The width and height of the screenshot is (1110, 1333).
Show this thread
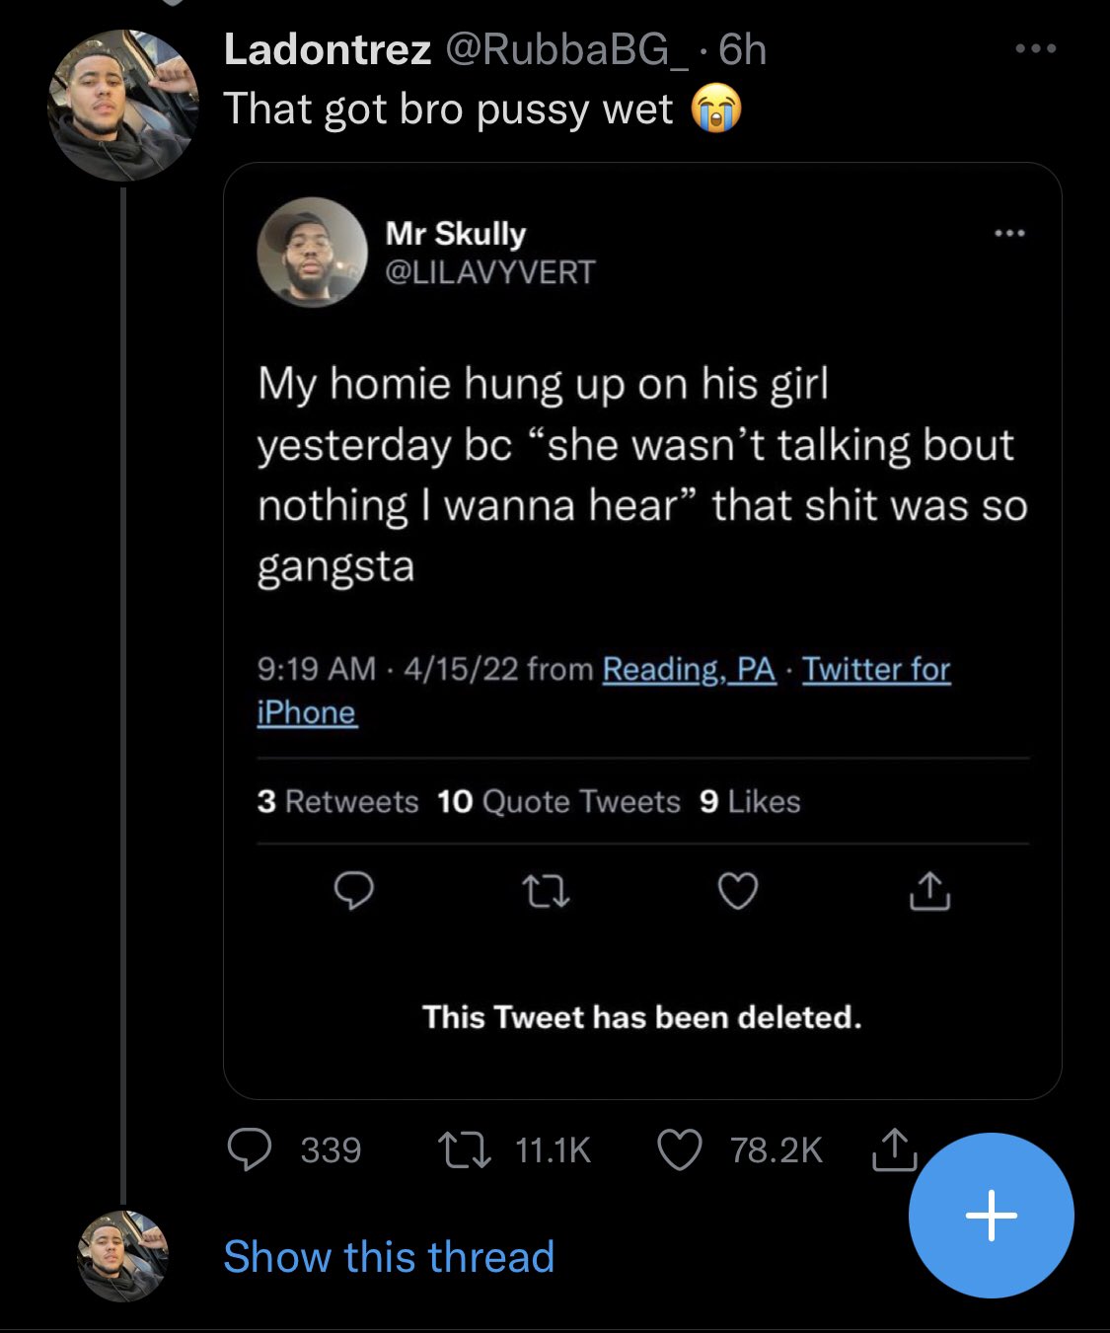click(x=389, y=1257)
